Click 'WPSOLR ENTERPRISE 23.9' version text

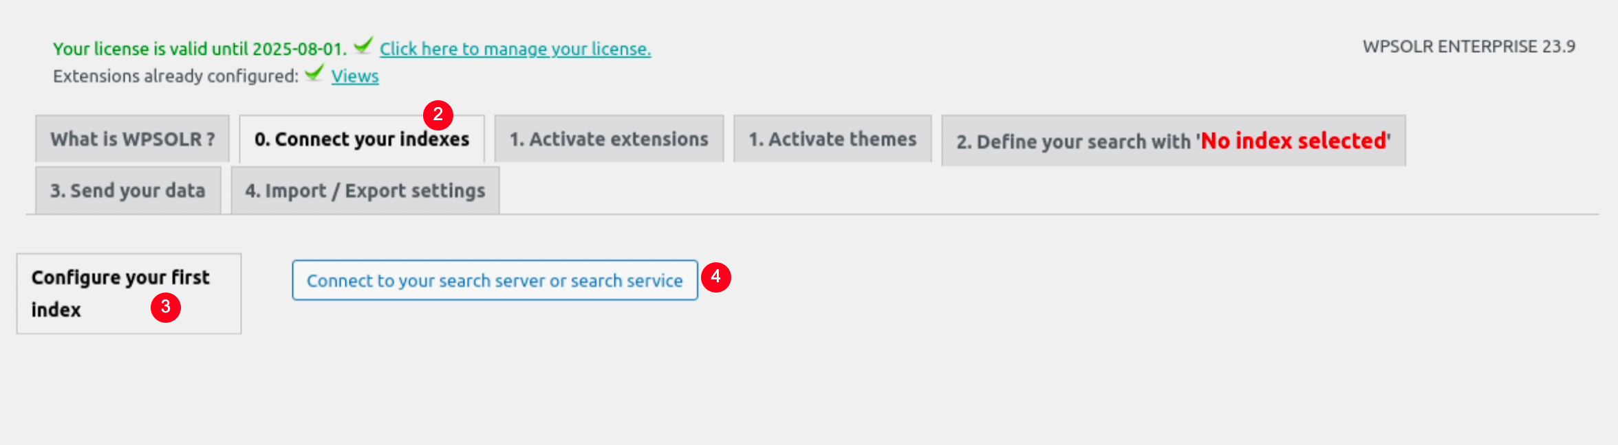pyautogui.click(x=1469, y=47)
